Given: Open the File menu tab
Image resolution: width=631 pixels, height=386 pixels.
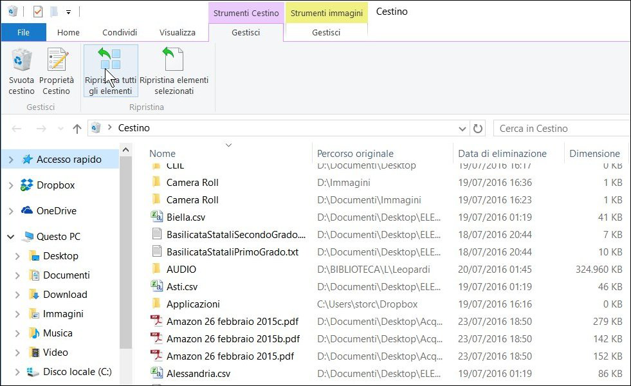Looking at the screenshot, I should click(23, 32).
